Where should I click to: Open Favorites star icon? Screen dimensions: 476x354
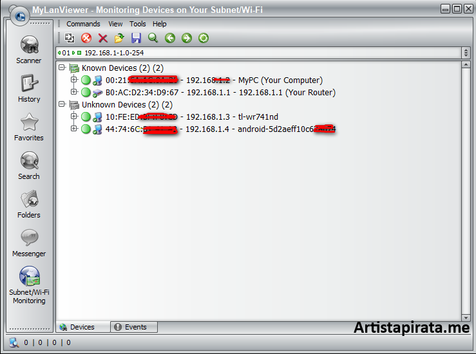click(28, 127)
